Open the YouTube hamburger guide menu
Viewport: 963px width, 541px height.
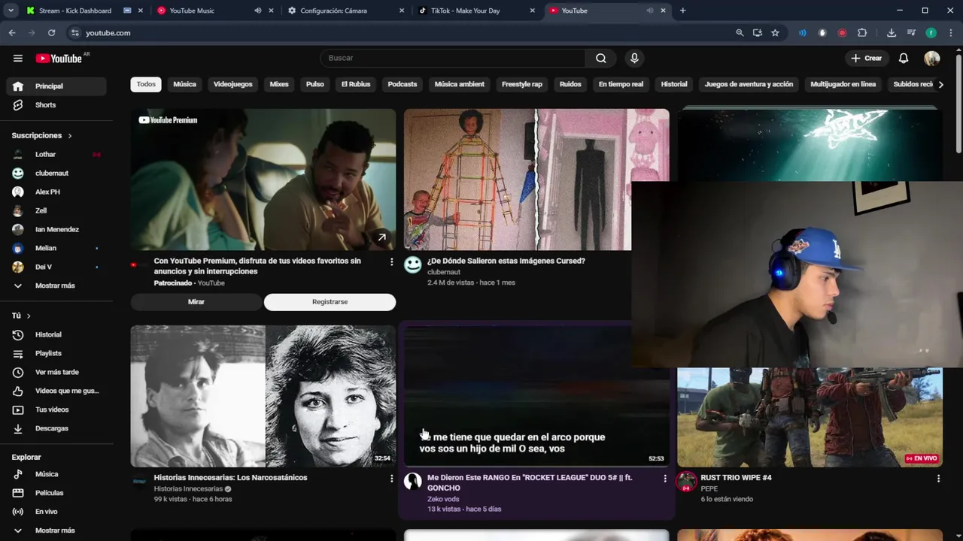(18, 58)
